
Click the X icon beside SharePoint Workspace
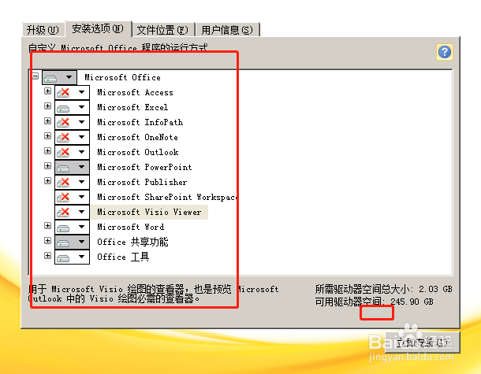pyautogui.click(x=63, y=198)
